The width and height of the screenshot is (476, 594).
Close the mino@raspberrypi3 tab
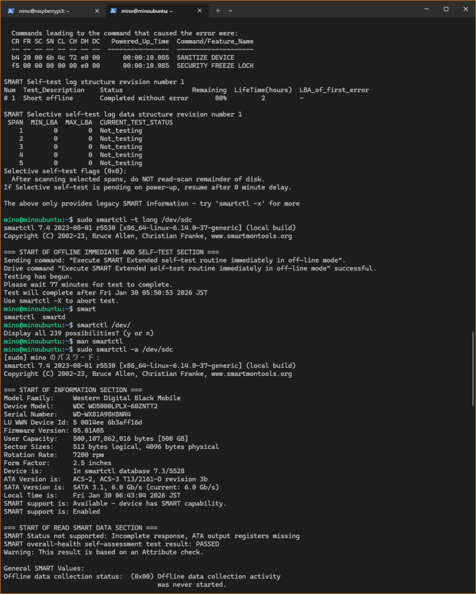tap(96, 10)
